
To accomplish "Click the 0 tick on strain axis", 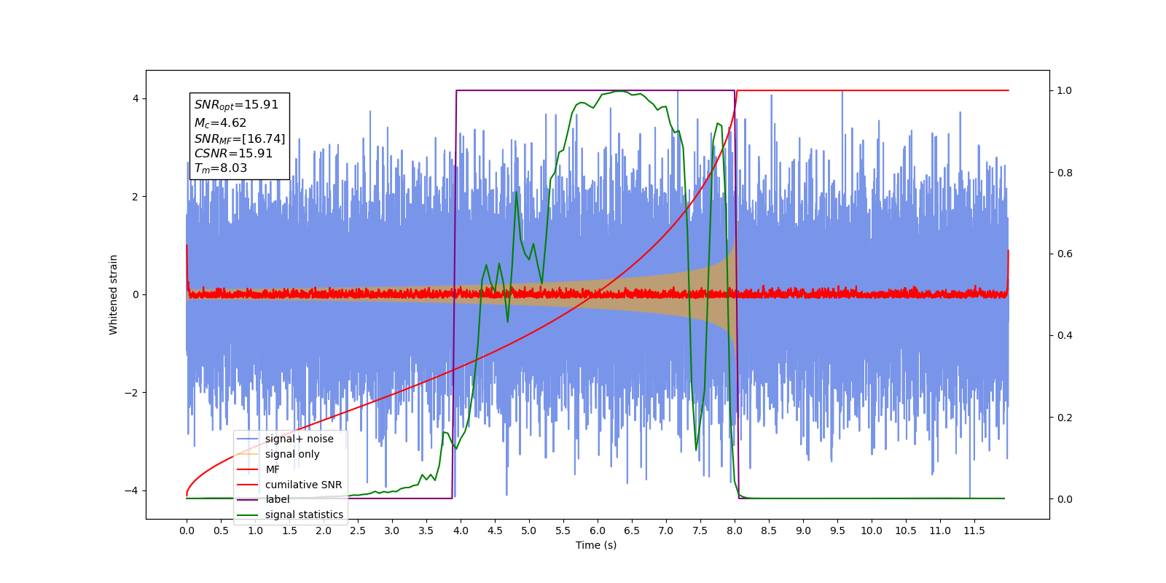I will coord(136,294).
